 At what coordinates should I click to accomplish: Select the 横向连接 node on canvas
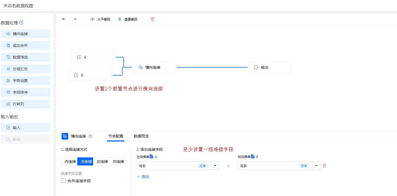coord(154,67)
